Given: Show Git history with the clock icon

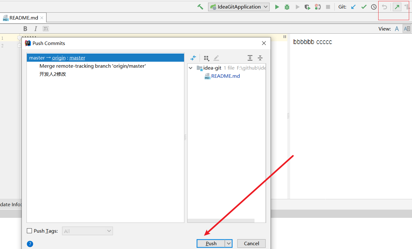Looking at the screenshot, I should point(374,7).
